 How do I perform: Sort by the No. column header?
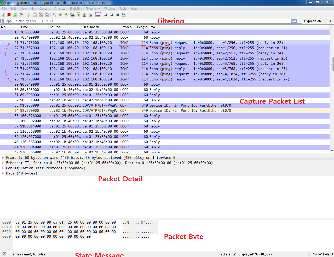pyautogui.click(x=10, y=27)
